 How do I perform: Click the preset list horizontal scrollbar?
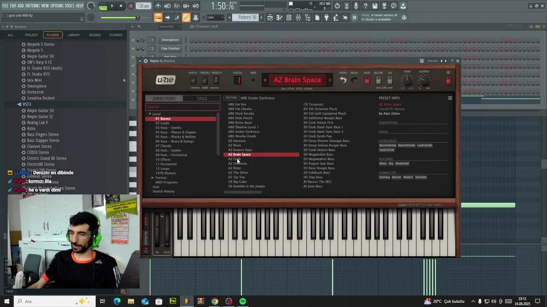tap(243, 192)
